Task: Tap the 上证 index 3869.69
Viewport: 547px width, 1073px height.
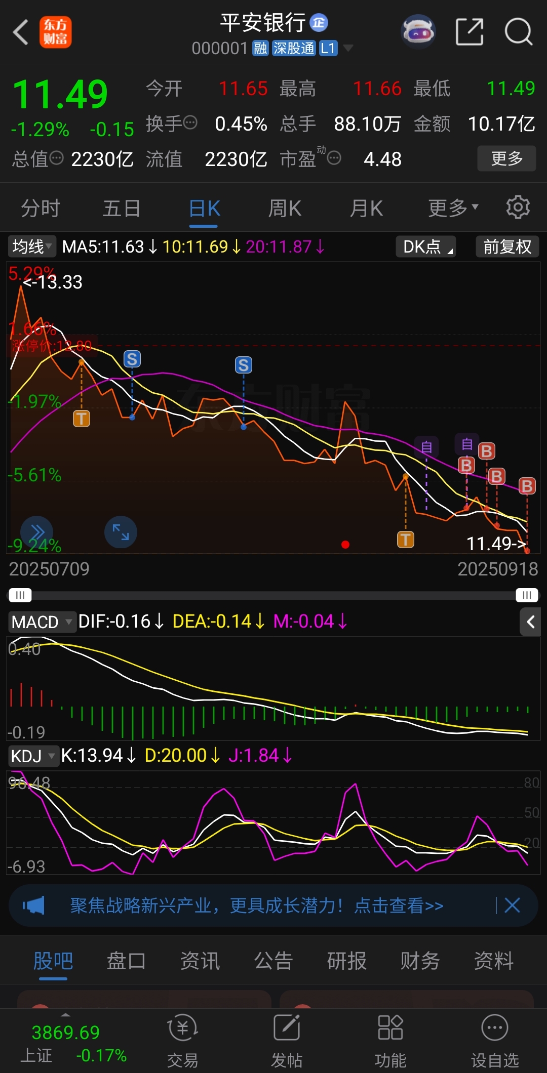Action: 66,1033
